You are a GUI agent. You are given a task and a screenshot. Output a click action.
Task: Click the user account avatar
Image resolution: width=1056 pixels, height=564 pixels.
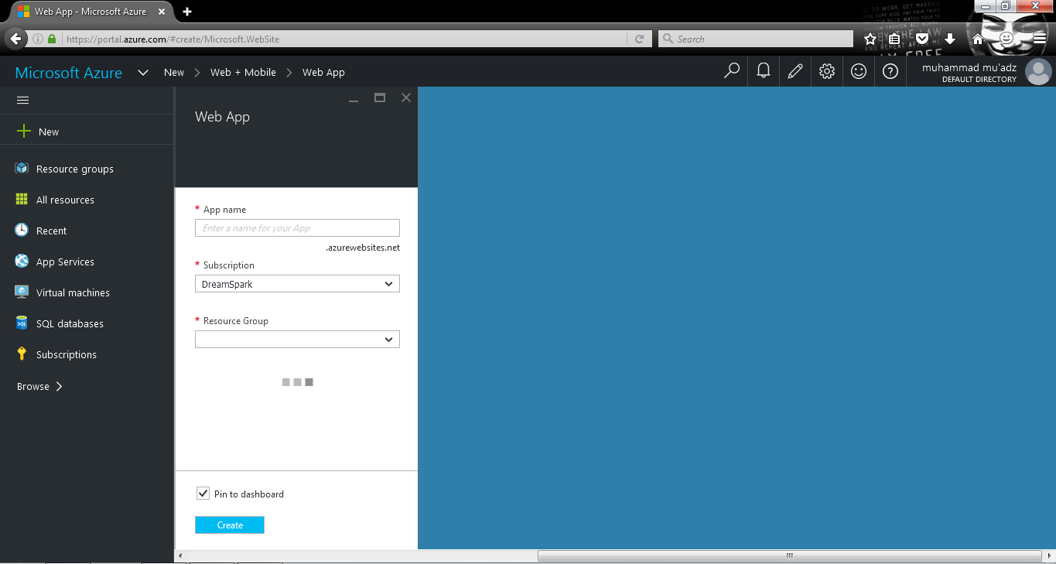point(1038,72)
